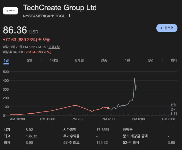Select the 연중 tab
182x150 pixels.
click(x=104, y=60)
